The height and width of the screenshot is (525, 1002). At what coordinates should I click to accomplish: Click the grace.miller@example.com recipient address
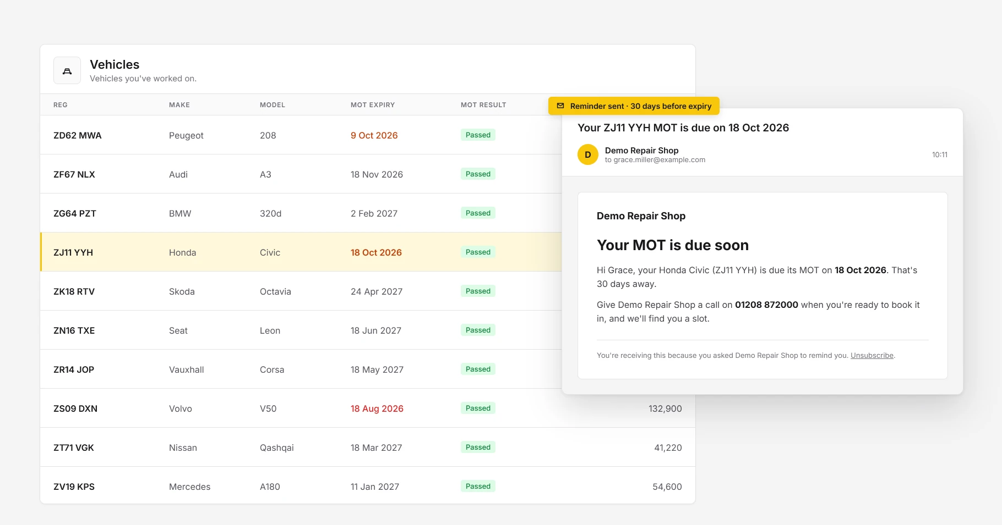pos(660,160)
